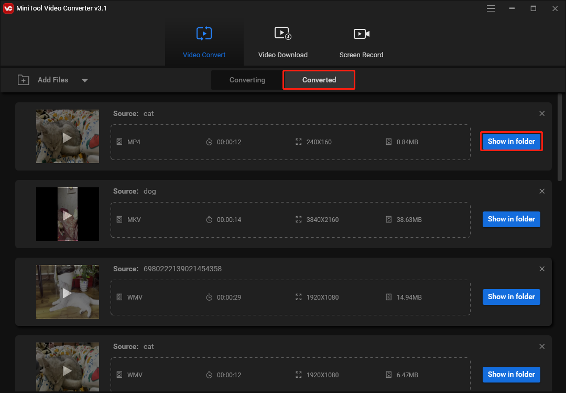Play the dog video thumbnail

pos(67,215)
